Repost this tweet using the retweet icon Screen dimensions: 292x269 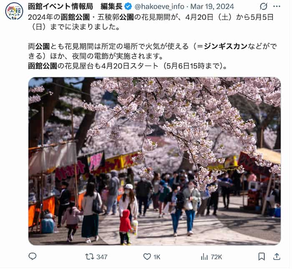pos(89,257)
